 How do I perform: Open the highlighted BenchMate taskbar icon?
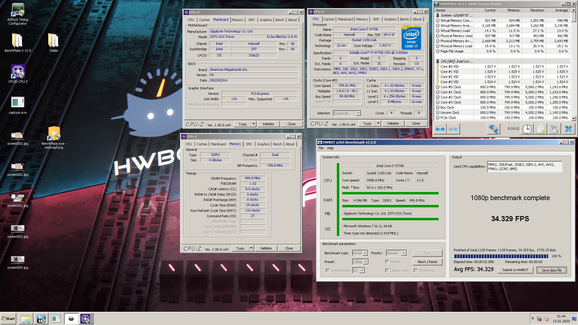[71, 319]
